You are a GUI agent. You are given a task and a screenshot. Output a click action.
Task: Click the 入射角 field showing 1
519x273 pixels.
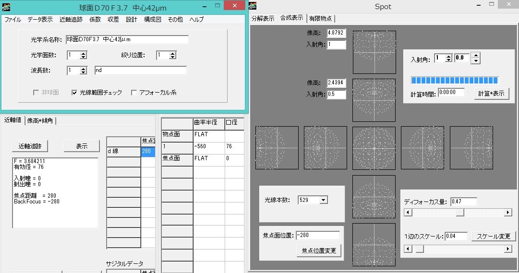point(336,44)
